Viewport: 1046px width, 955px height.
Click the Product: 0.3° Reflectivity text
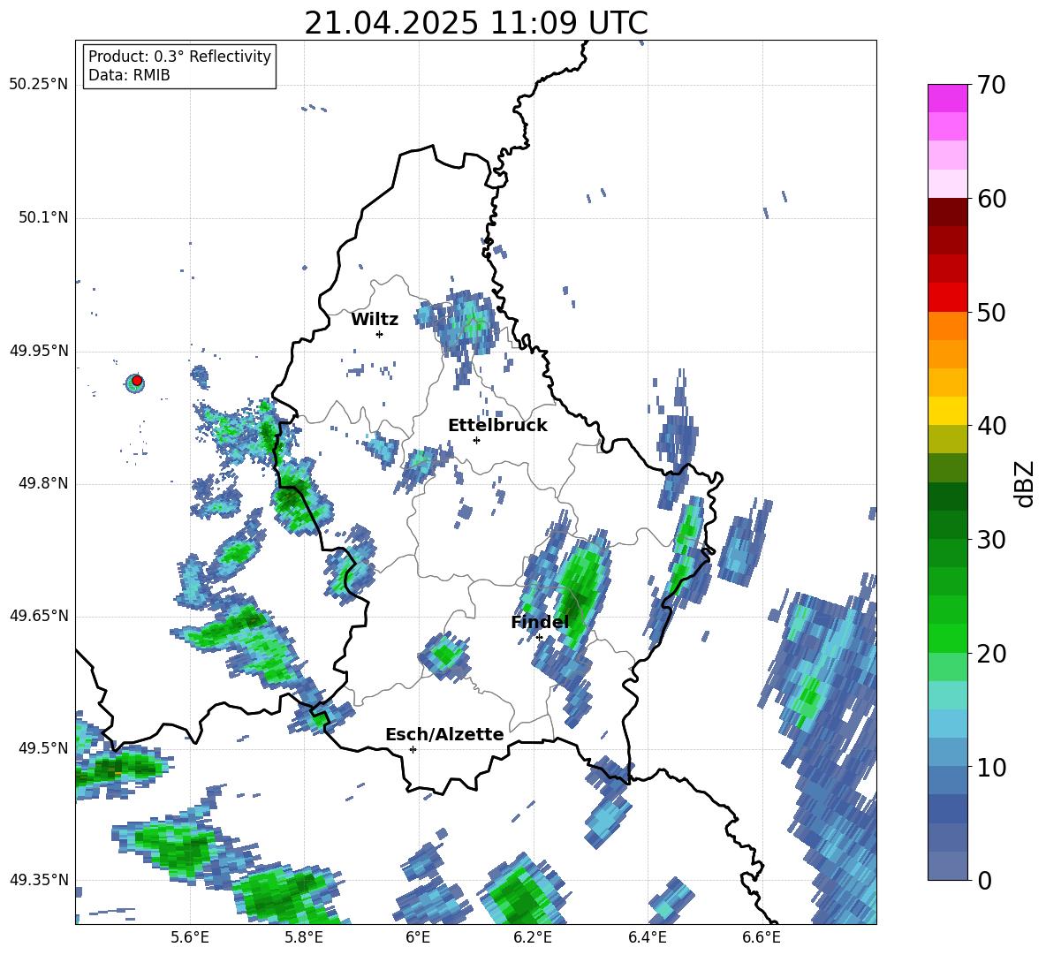point(179,57)
